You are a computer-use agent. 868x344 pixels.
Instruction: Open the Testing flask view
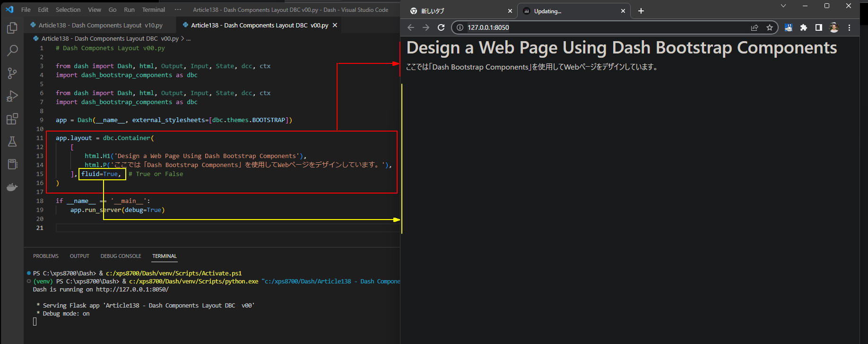pyautogui.click(x=12, y=141)
